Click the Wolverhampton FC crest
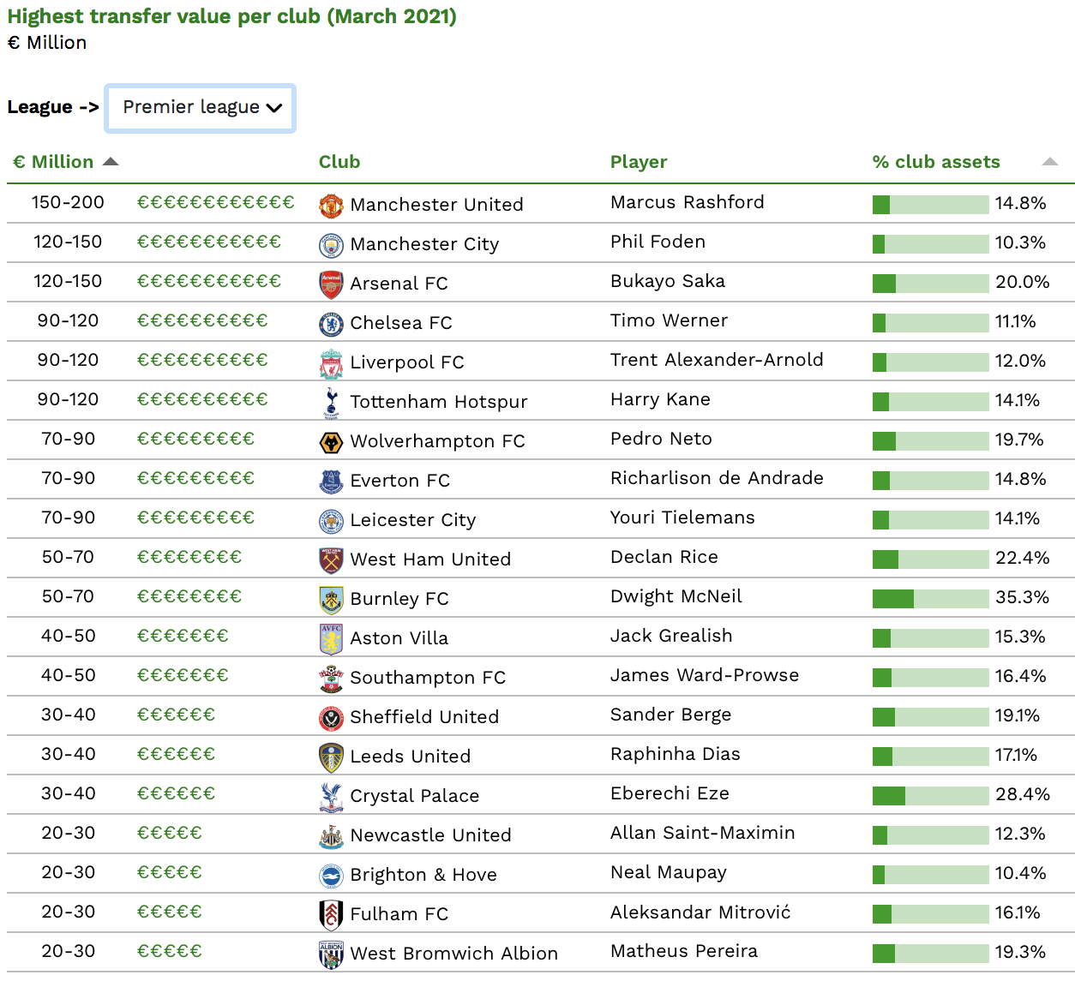Screen dimensions: 1075x987 (331, 442)
